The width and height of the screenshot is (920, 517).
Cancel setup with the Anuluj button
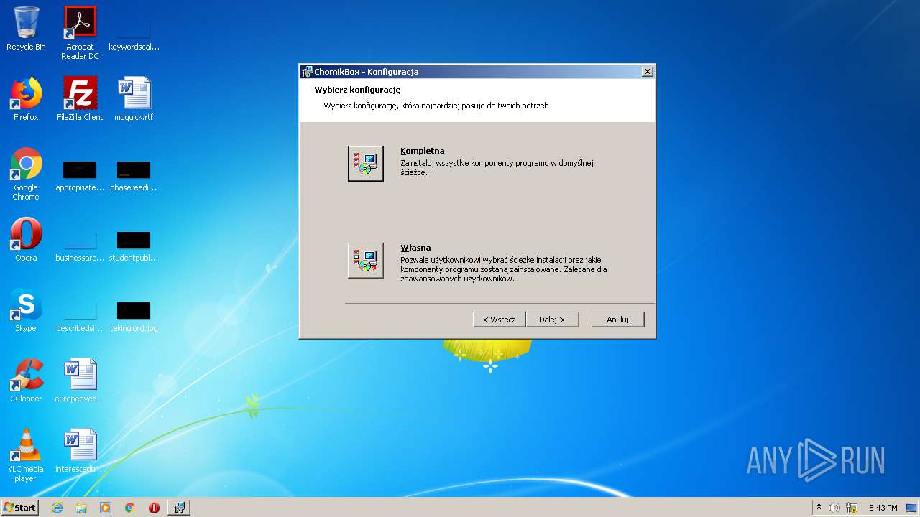(617, 320)
